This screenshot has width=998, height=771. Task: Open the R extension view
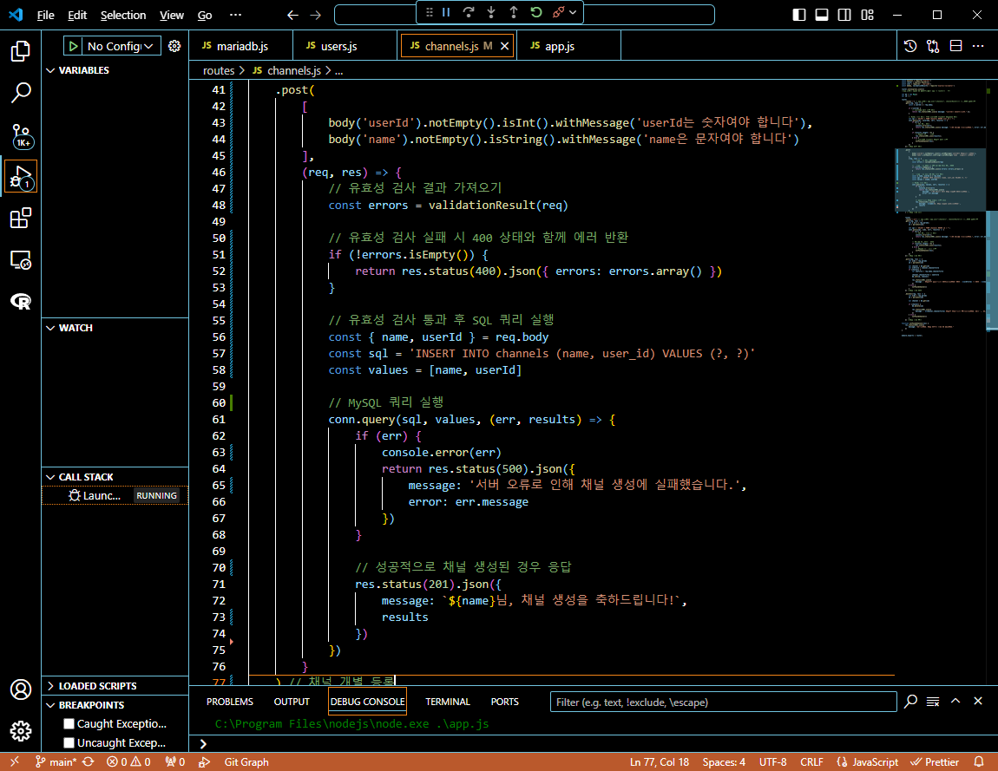click(20, 302)
